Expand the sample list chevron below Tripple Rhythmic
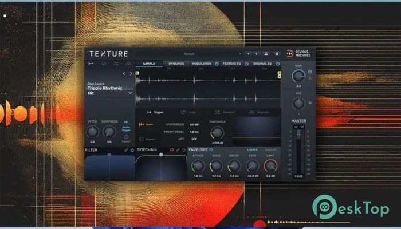Image resolution: width=401 pixels, height=229 pixels. click(130, 93)
